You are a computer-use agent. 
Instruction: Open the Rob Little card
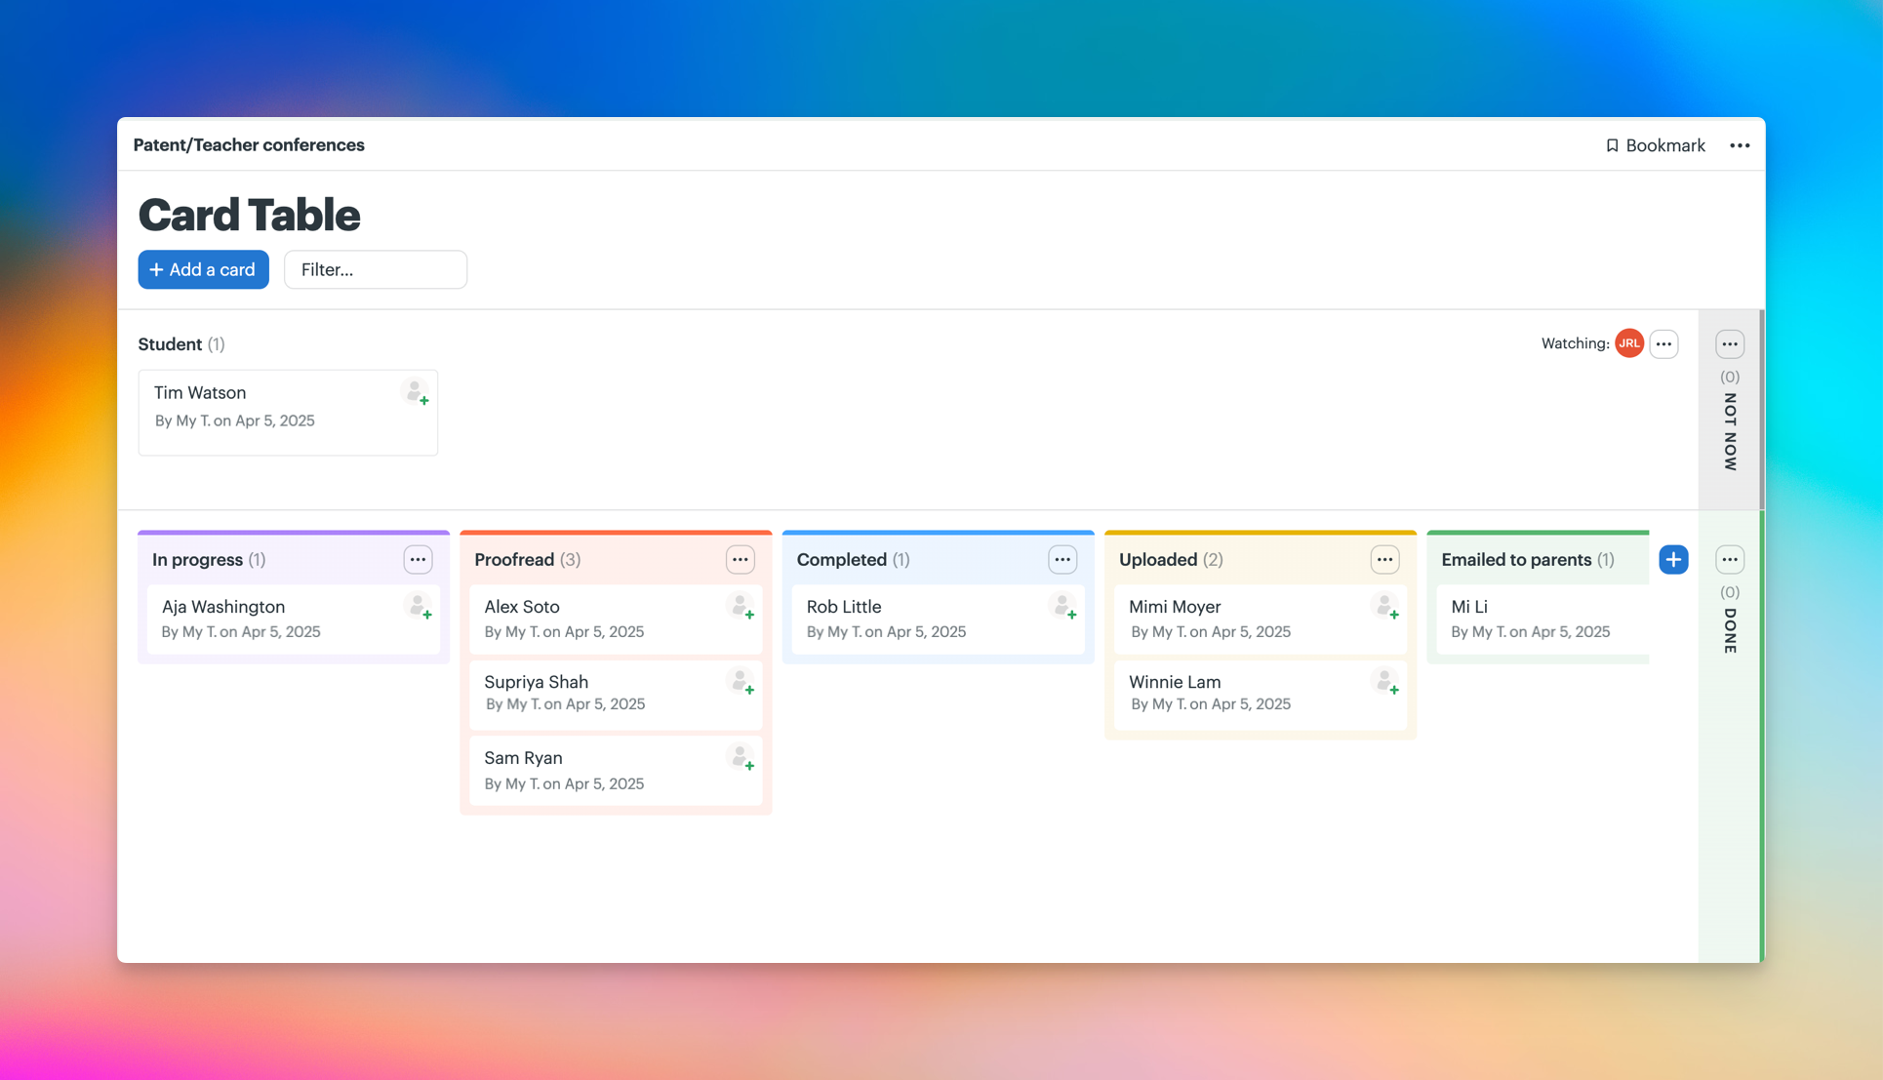pos(937,619)
